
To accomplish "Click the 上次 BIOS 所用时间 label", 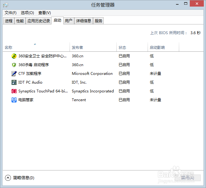I will [x=169, y=33].
